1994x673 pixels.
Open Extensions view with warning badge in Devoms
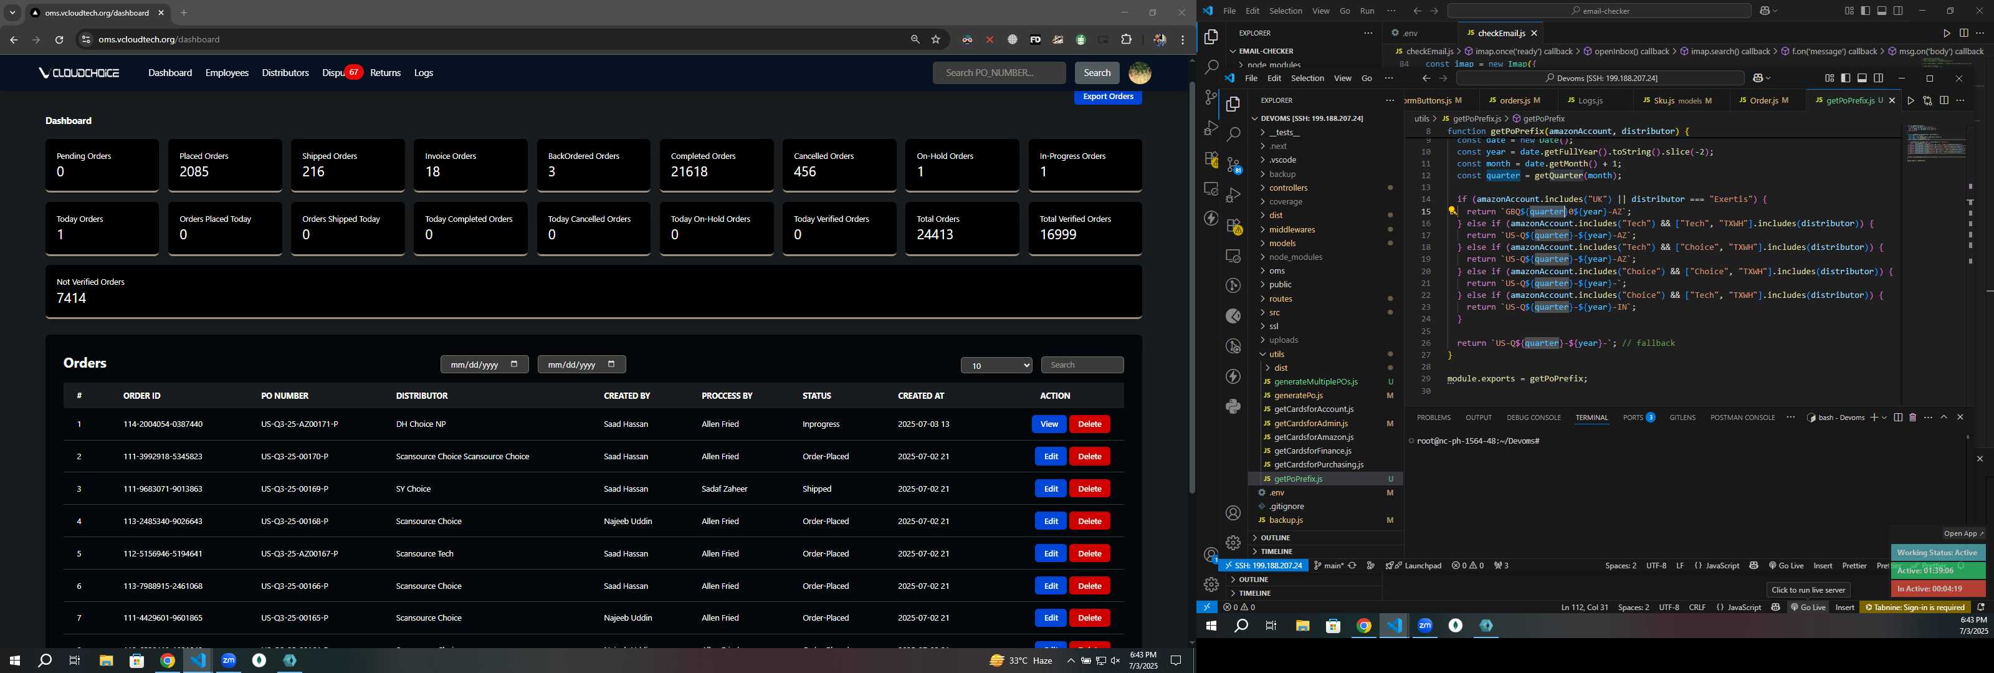pos(1234,226)
